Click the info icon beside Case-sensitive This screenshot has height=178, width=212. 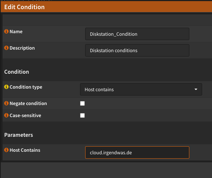(x=6, y=115)
